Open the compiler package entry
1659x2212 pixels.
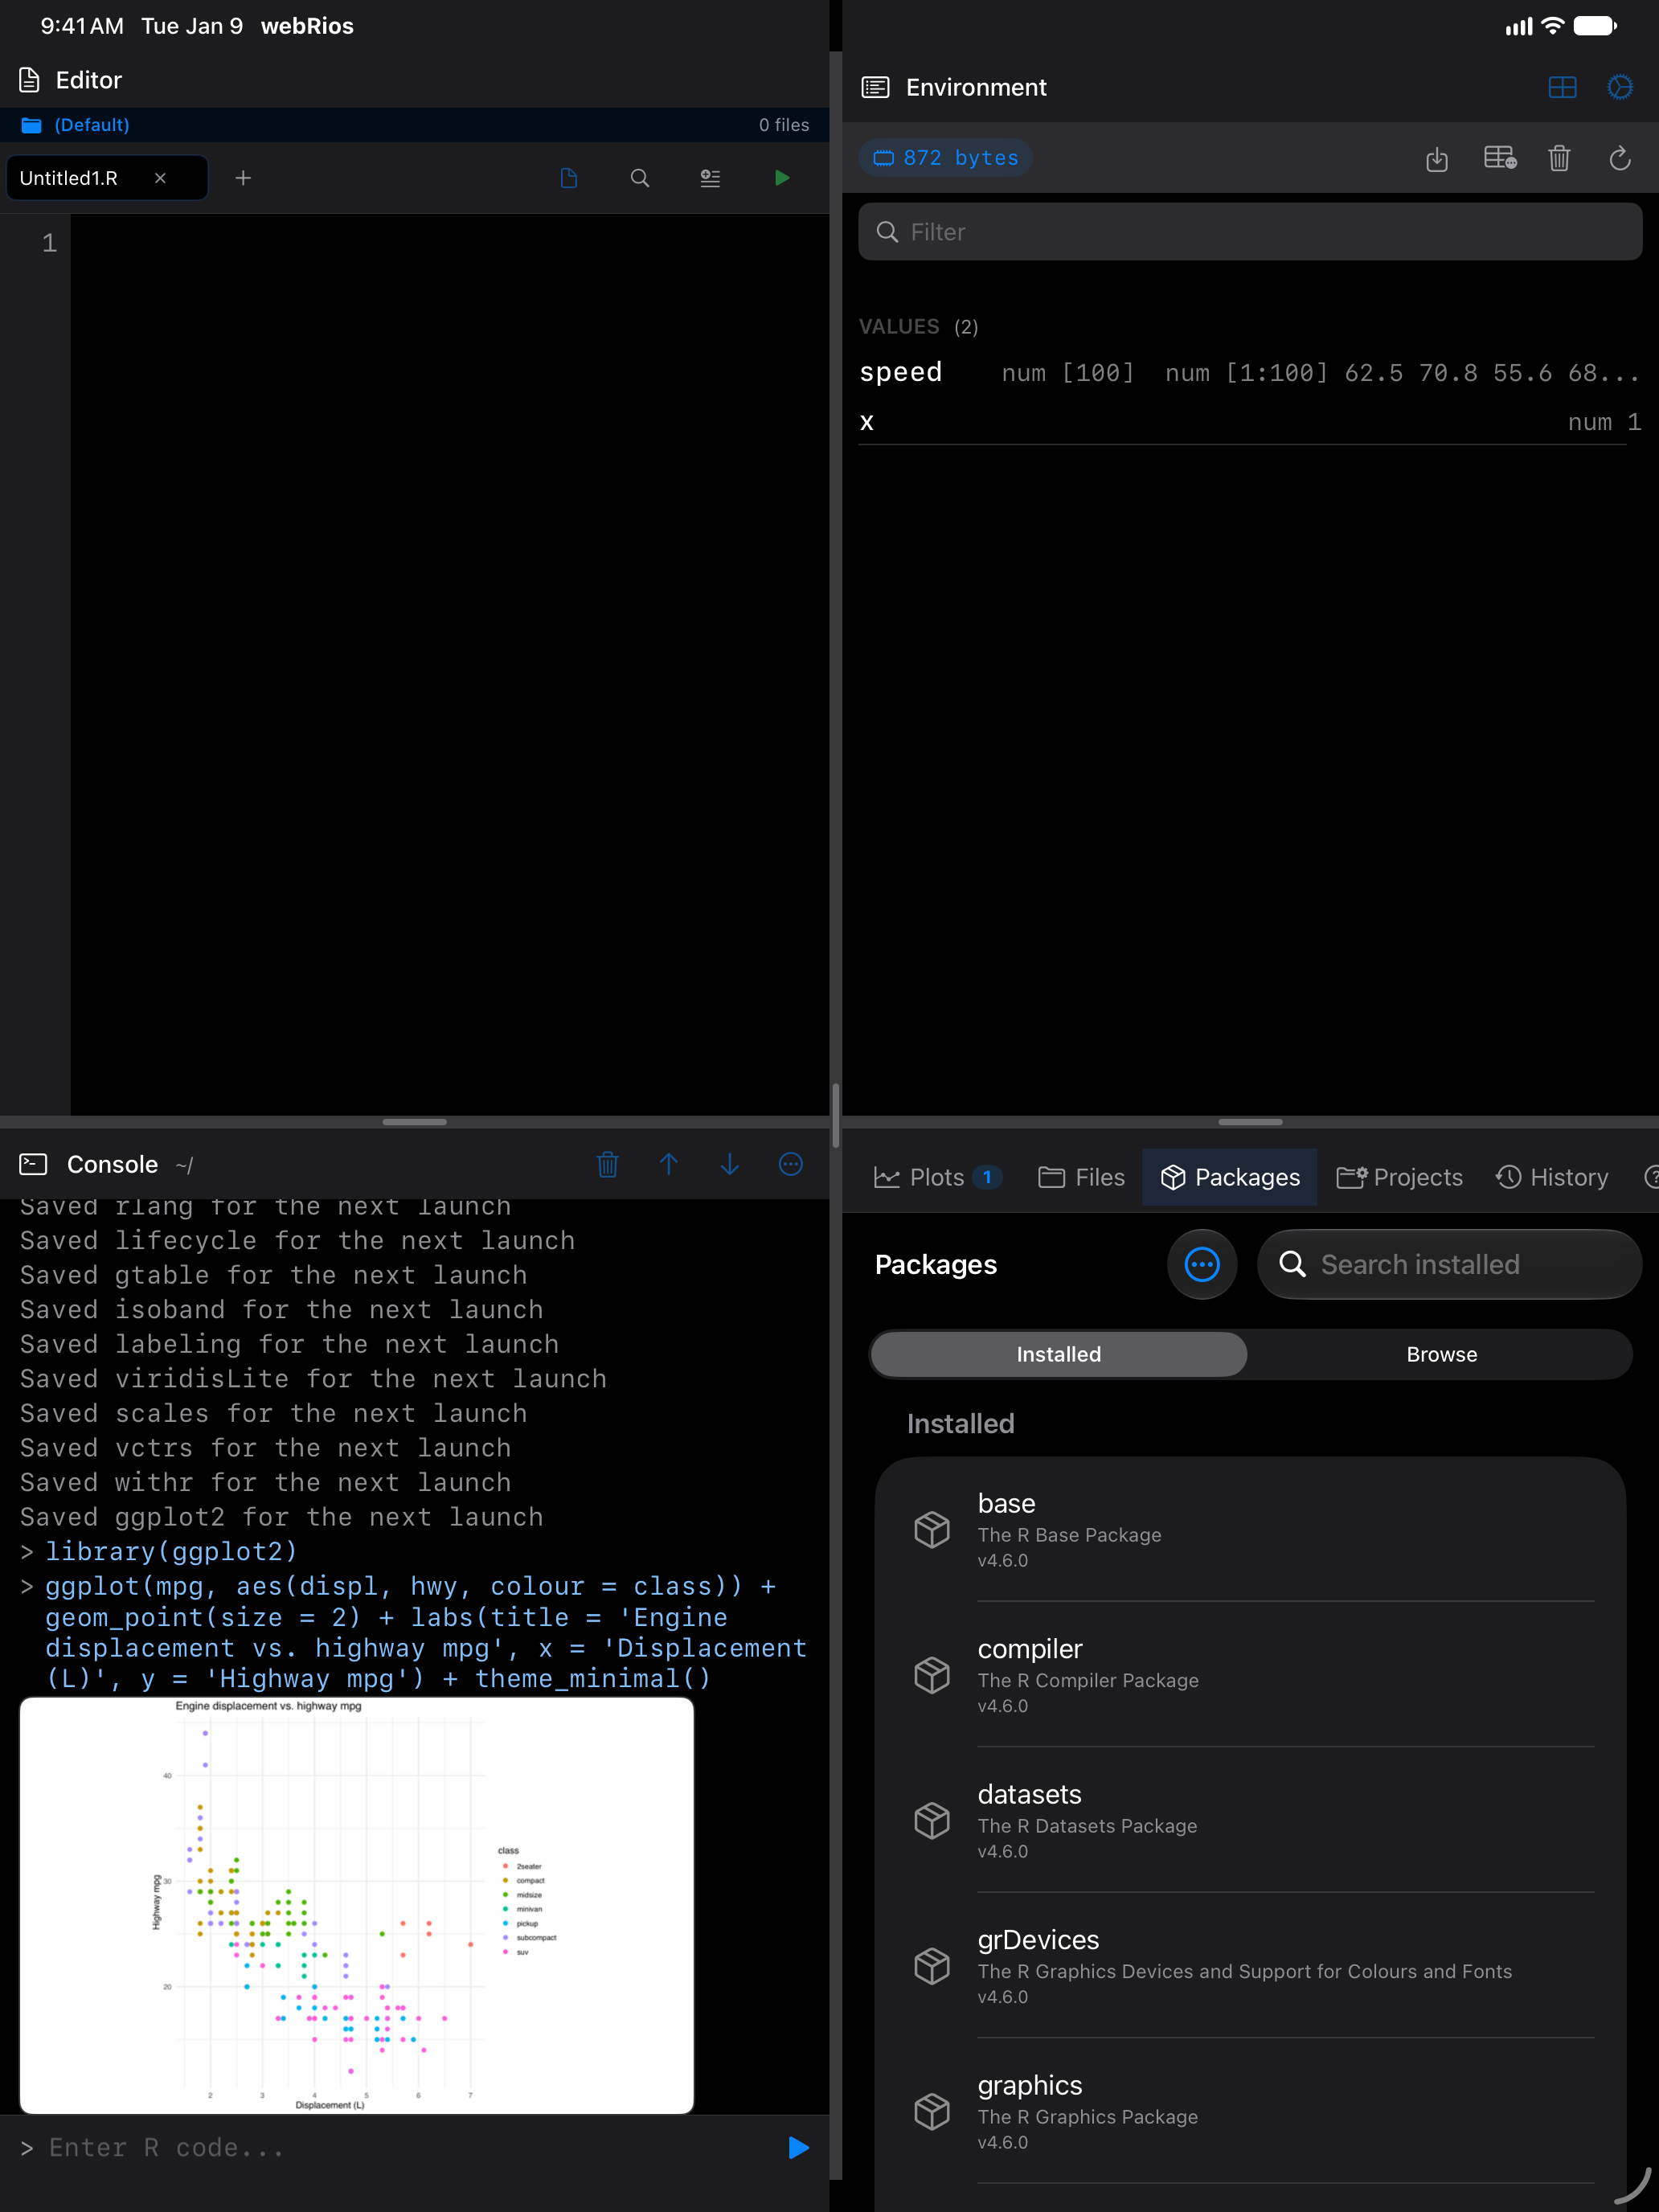(x=1250, y=1675)
